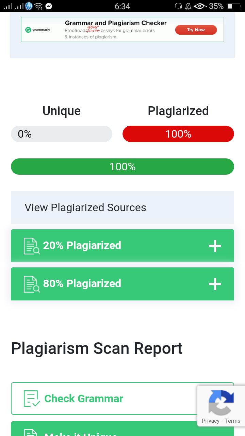The width and height of the screenshot is (245, 436).
Task: Tap the eye comfort icon in status bar
Action: (200, 6)
